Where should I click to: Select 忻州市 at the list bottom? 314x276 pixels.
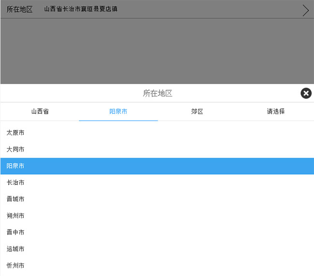click(15, 265)
